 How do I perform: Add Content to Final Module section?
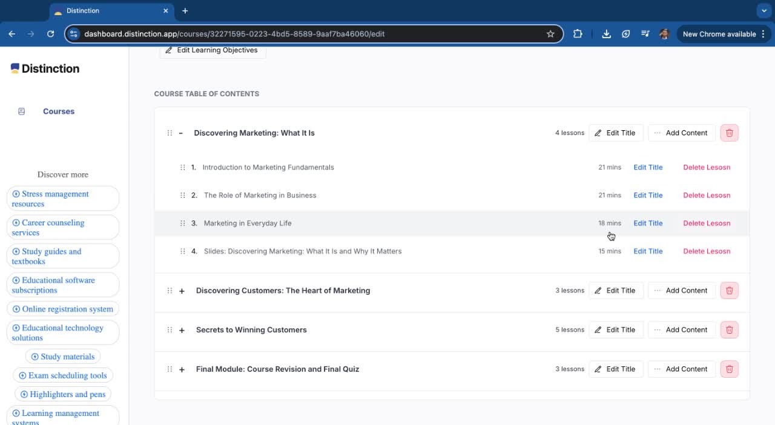pos(681,369)
